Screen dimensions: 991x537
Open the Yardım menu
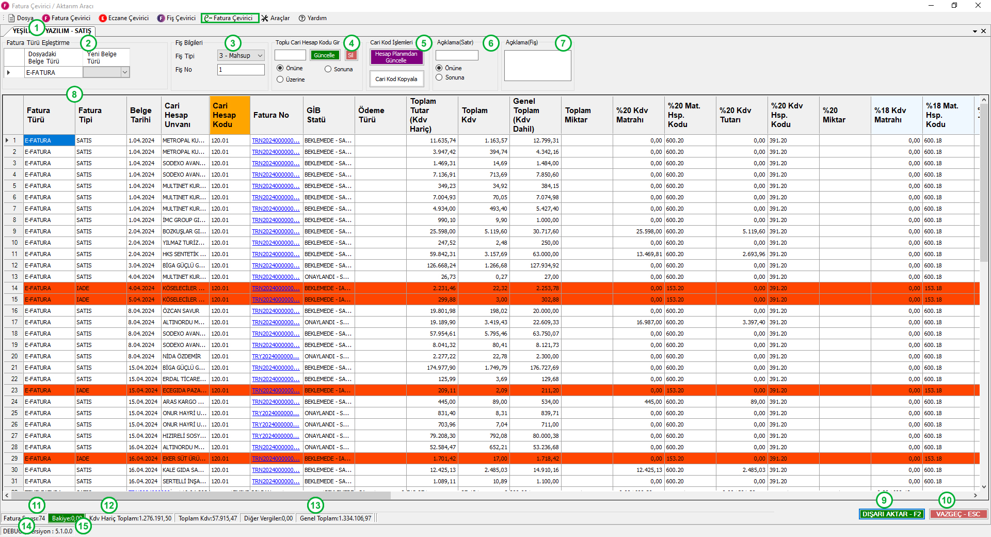click(x=312, y=18)
